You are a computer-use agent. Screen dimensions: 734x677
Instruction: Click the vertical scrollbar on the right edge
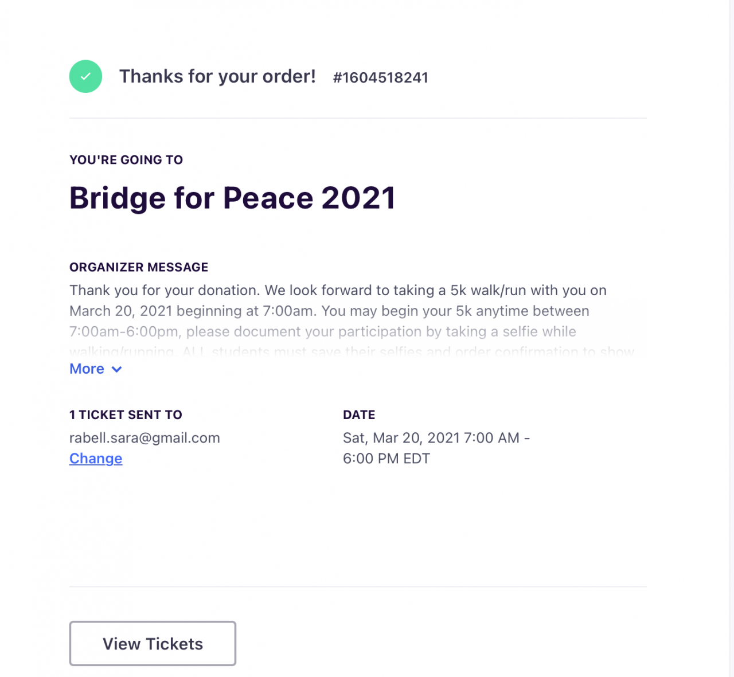click(732, 338)
